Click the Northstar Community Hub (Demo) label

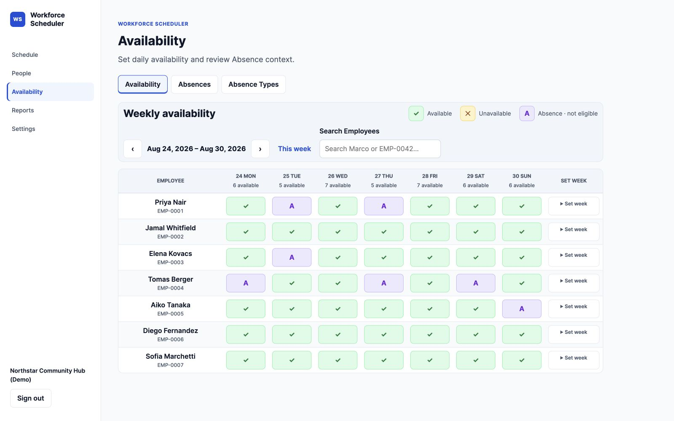(x=48, y=375)
